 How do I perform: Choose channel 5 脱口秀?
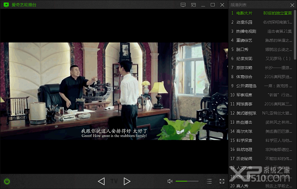pos(261,49)
